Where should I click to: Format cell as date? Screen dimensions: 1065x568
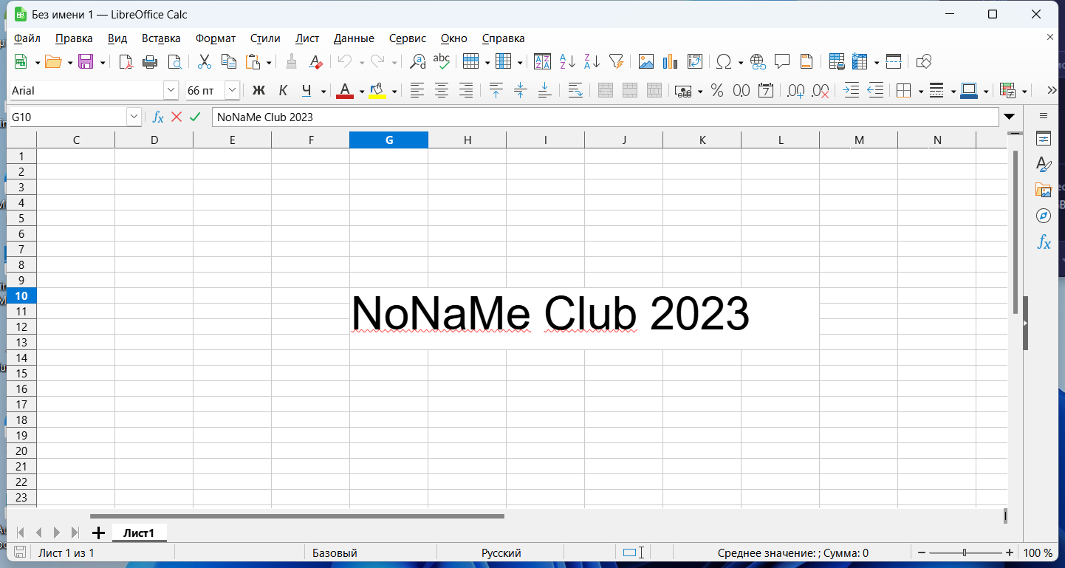pos(765,91)
